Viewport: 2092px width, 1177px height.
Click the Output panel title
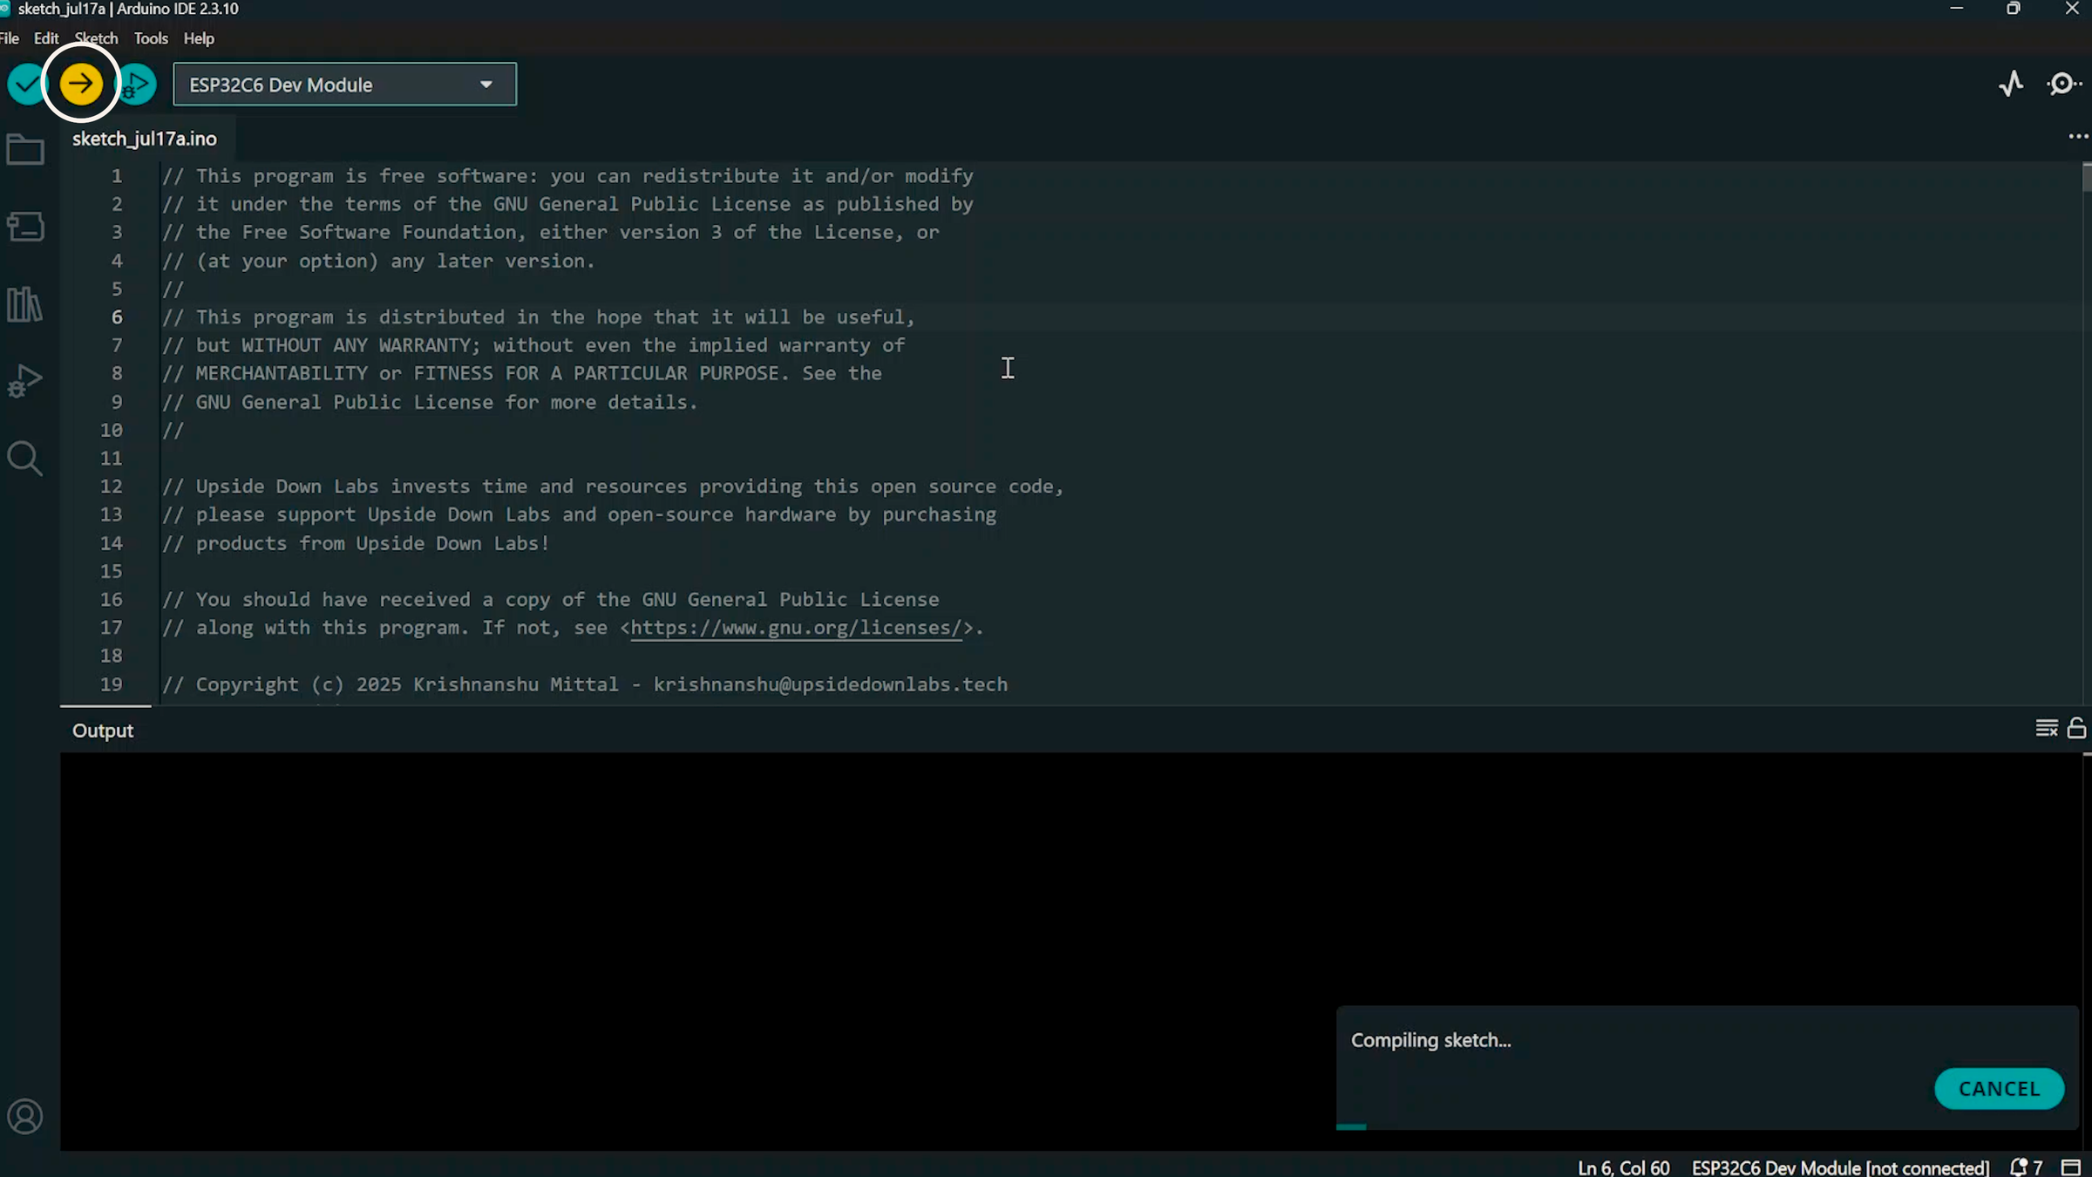(103, 731)
